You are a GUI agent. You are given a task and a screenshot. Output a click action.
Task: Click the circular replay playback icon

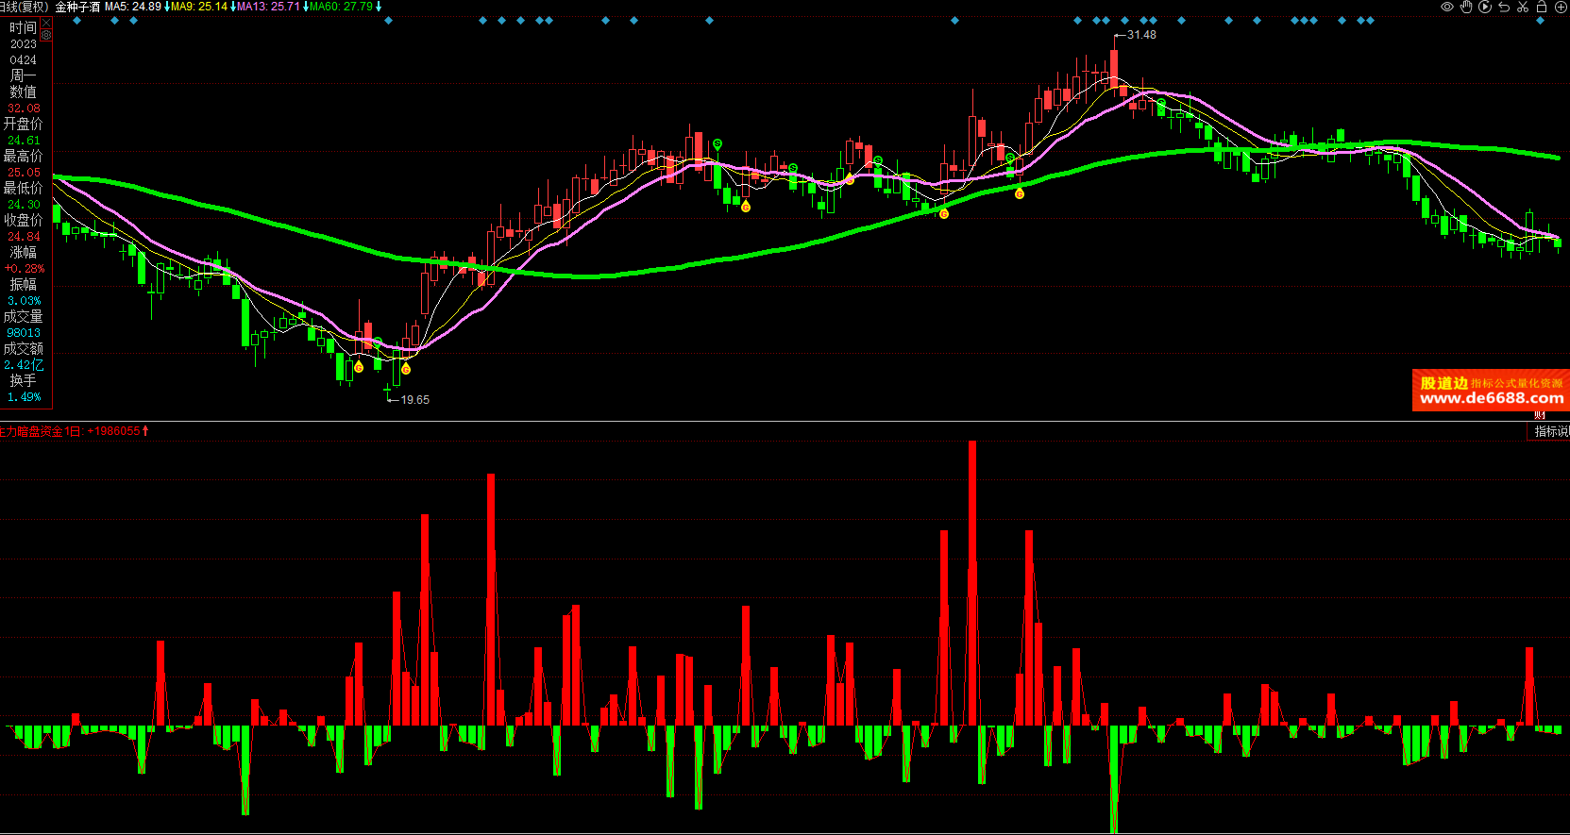(x=1485, y=7)
